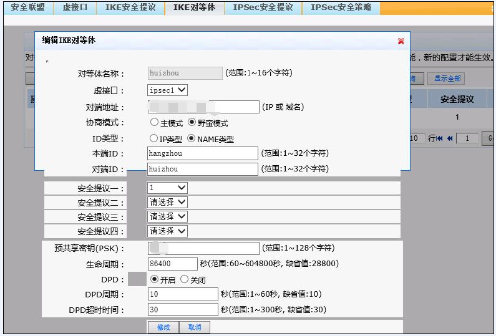Click the 对端地址 input field
Image resolution: width=496 pixels, height=336 pixels.
203,107
